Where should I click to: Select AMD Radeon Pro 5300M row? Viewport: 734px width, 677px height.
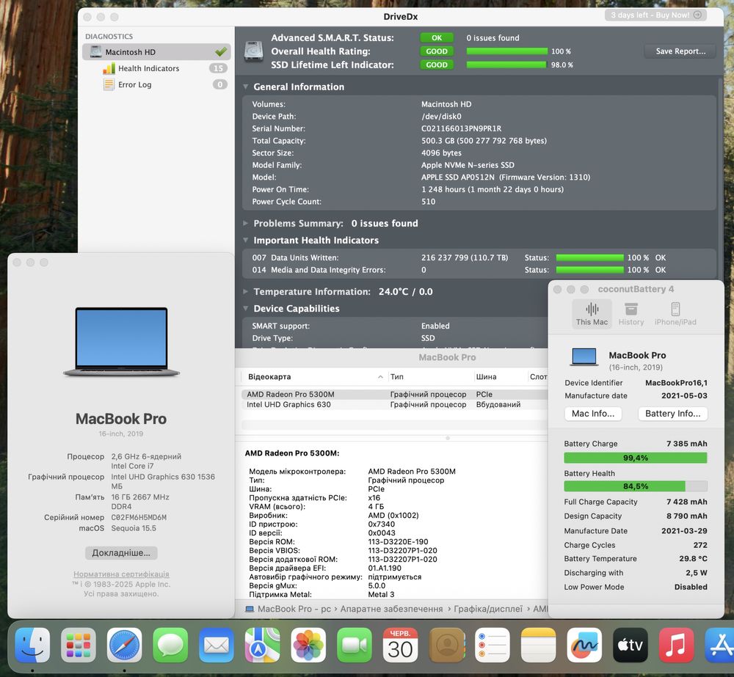(x=394, y=395)
